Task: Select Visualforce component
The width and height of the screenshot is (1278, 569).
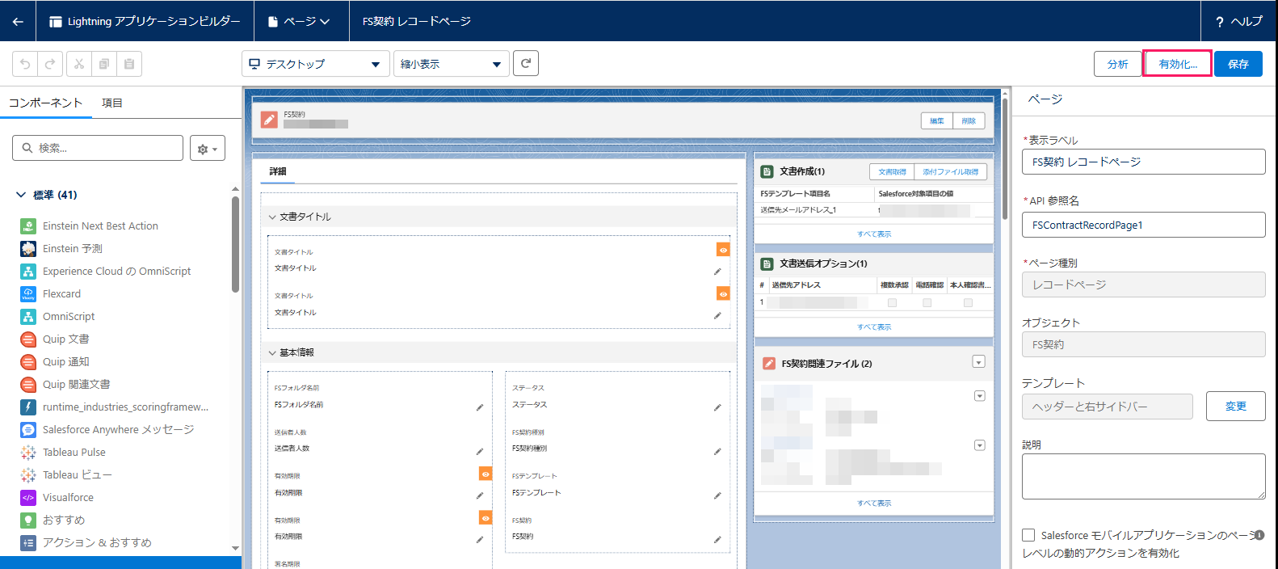Action: coord(57,497)
